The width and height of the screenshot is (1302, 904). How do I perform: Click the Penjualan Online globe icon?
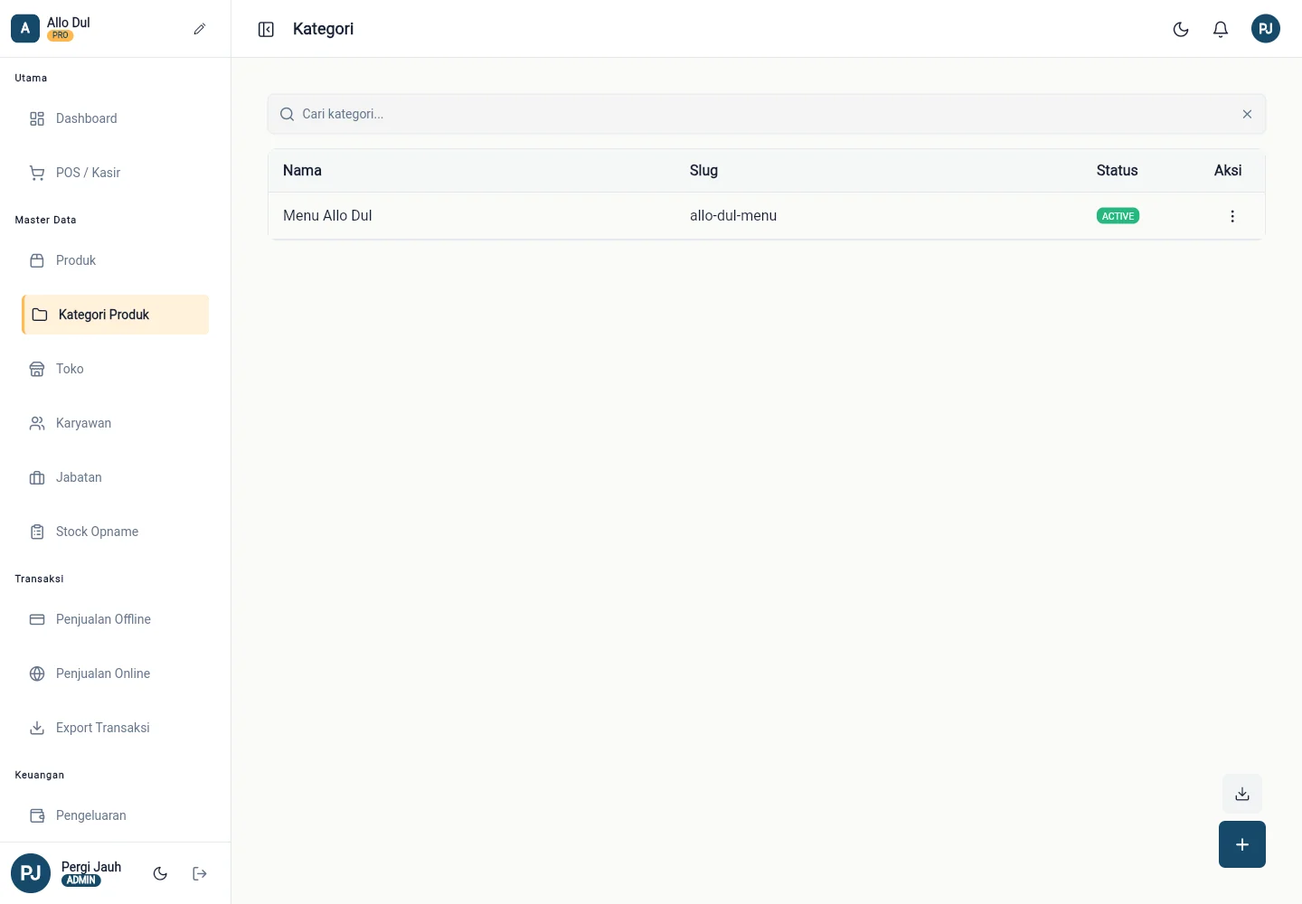point(37,673)
